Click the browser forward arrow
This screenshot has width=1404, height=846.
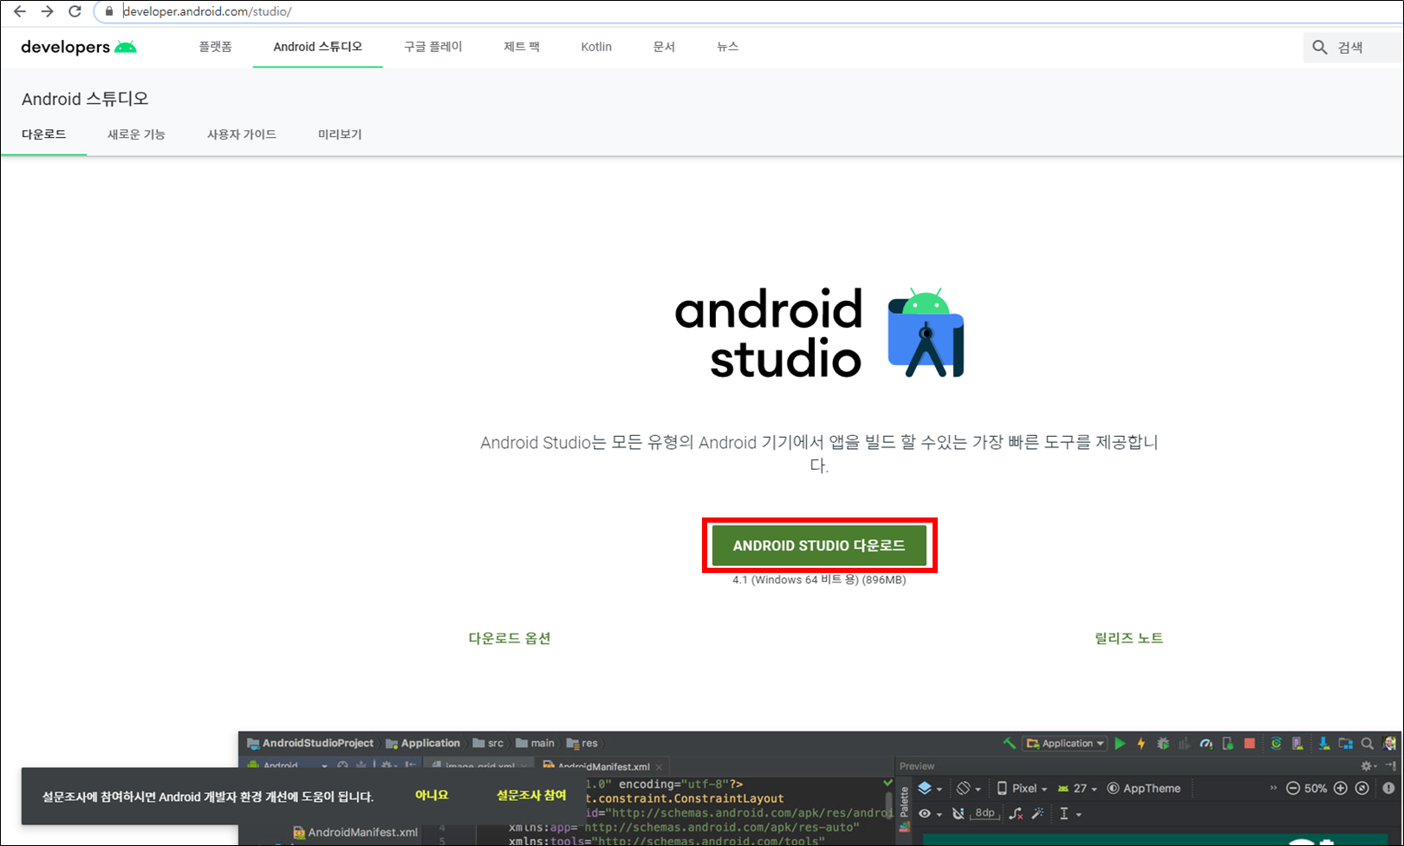click(47, 12)
